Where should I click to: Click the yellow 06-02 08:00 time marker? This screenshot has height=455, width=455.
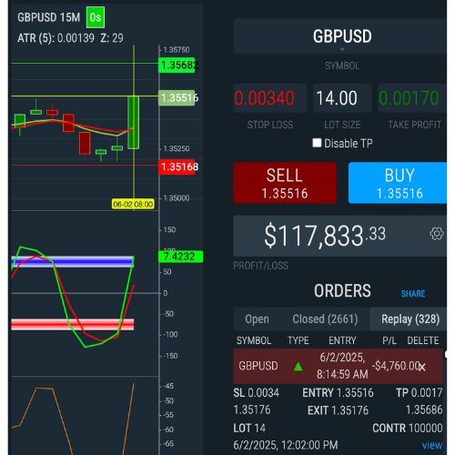133,204
